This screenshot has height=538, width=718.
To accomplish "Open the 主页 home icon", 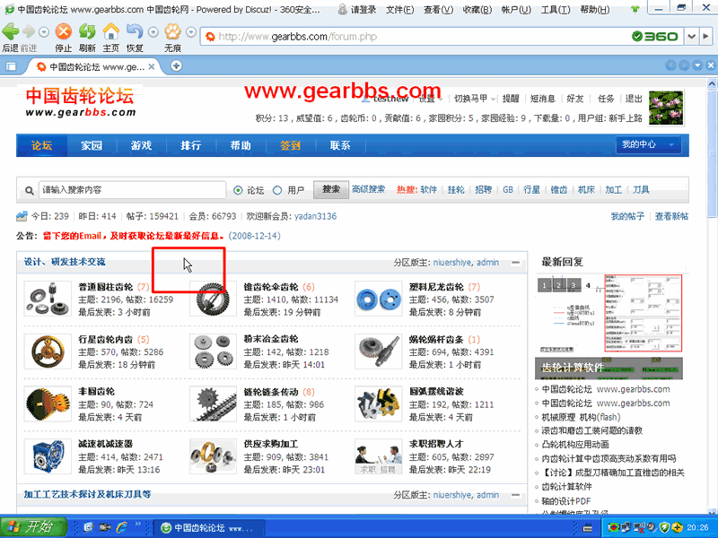I will (x=110, y=31).
